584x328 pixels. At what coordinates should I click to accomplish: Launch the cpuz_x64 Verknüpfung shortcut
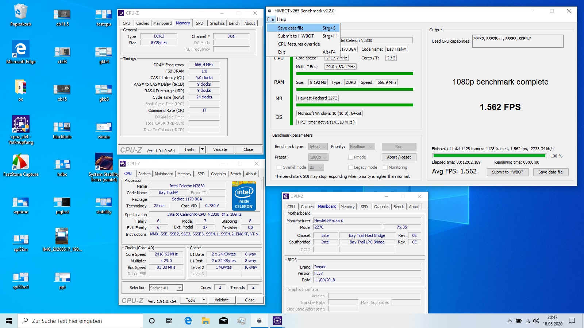(x=21, y=130)
